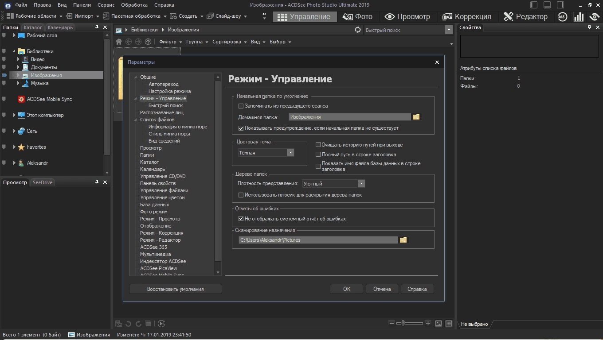The image size is (603, 340).
Task: Click the slideshow play icon in bottom toolbar
Action: [x=161, y=324]
